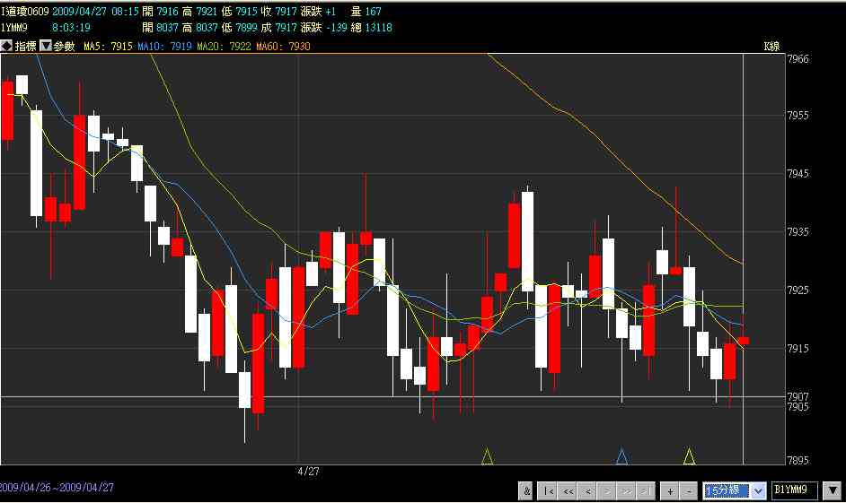The height and width of the screenshot is (503, 846).
Task: Zoom out chart with - button
Action: click(689, 491)
